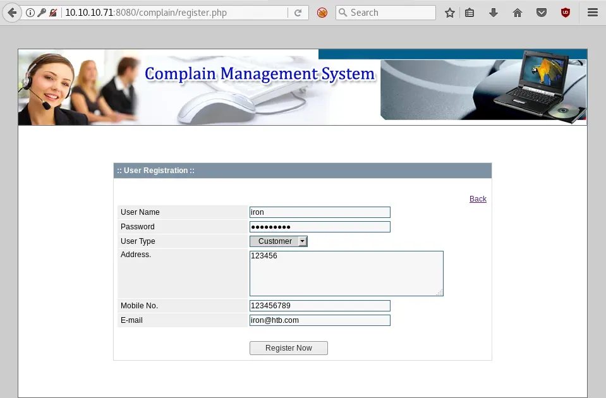The height and width of the screenshot is (398, 606).
Task: Click into the Password field
Action: [320, 227]
